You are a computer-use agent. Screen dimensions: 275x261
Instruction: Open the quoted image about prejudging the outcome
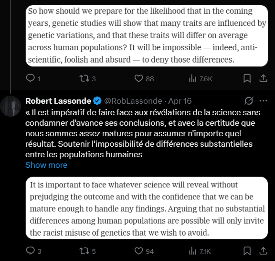pos(147,208)
